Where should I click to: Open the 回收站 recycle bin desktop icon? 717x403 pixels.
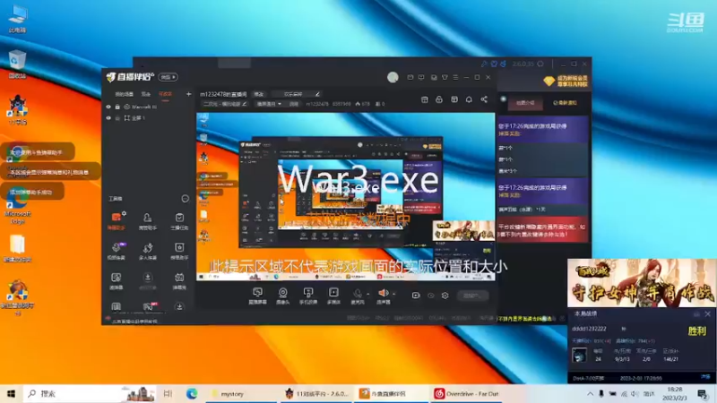pyautogui.click(x=17, y=64)
